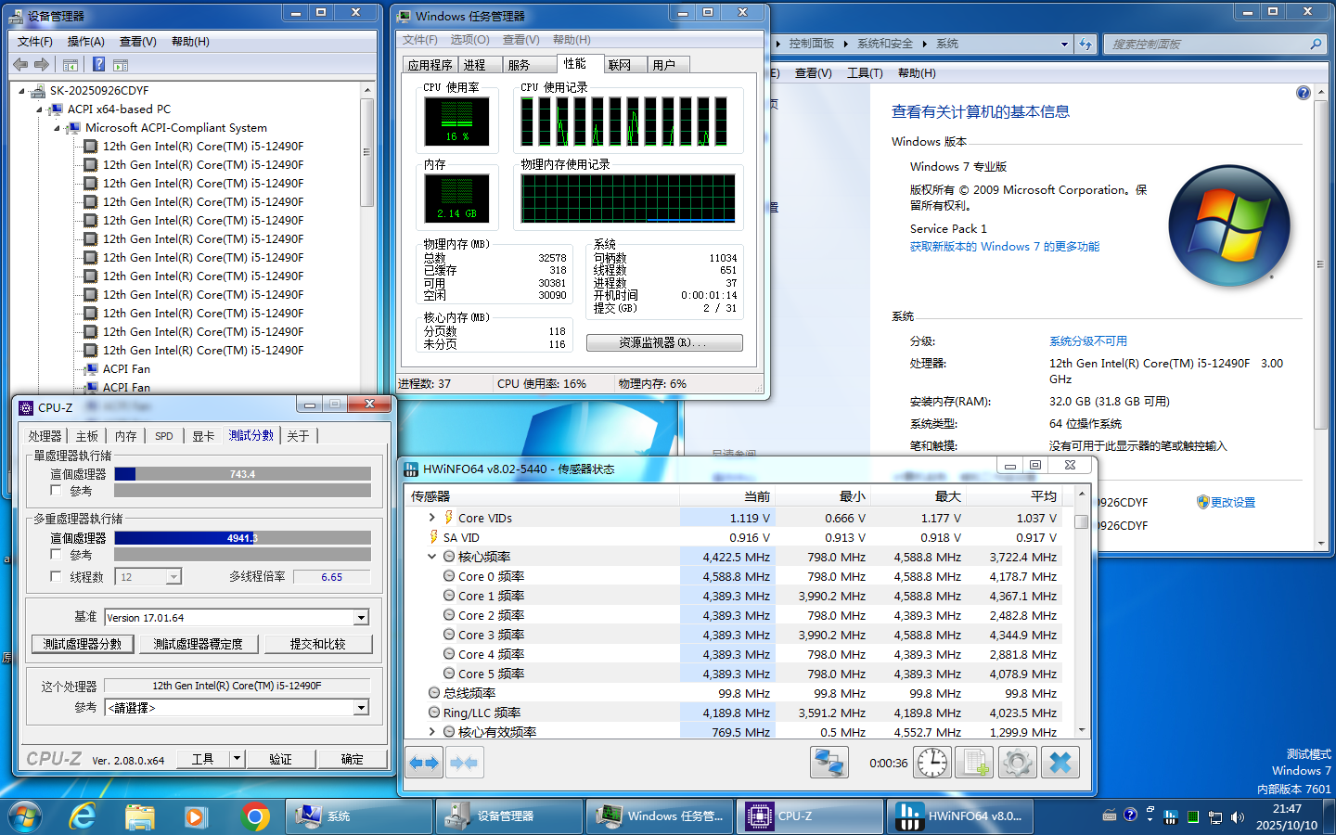The image size is (1336, 835).
Task: Click the HWiNFO reset clock icon
Action: [932, 763]
